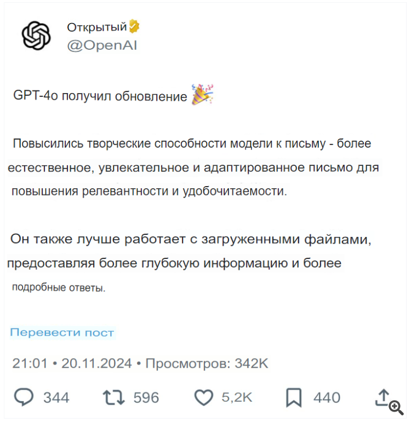Screen dimensions: 411x422
Task: Click the 440 bookmarks count
Action: coord(327,397)
